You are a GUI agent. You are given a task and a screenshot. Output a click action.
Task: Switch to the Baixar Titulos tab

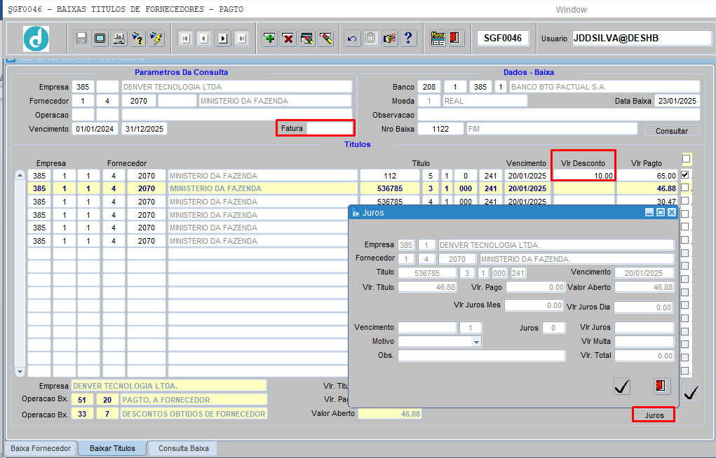tap(112, 448)
